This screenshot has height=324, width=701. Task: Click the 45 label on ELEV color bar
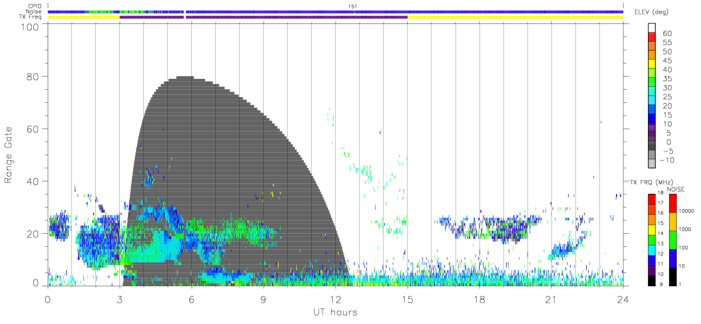(667, 61)
